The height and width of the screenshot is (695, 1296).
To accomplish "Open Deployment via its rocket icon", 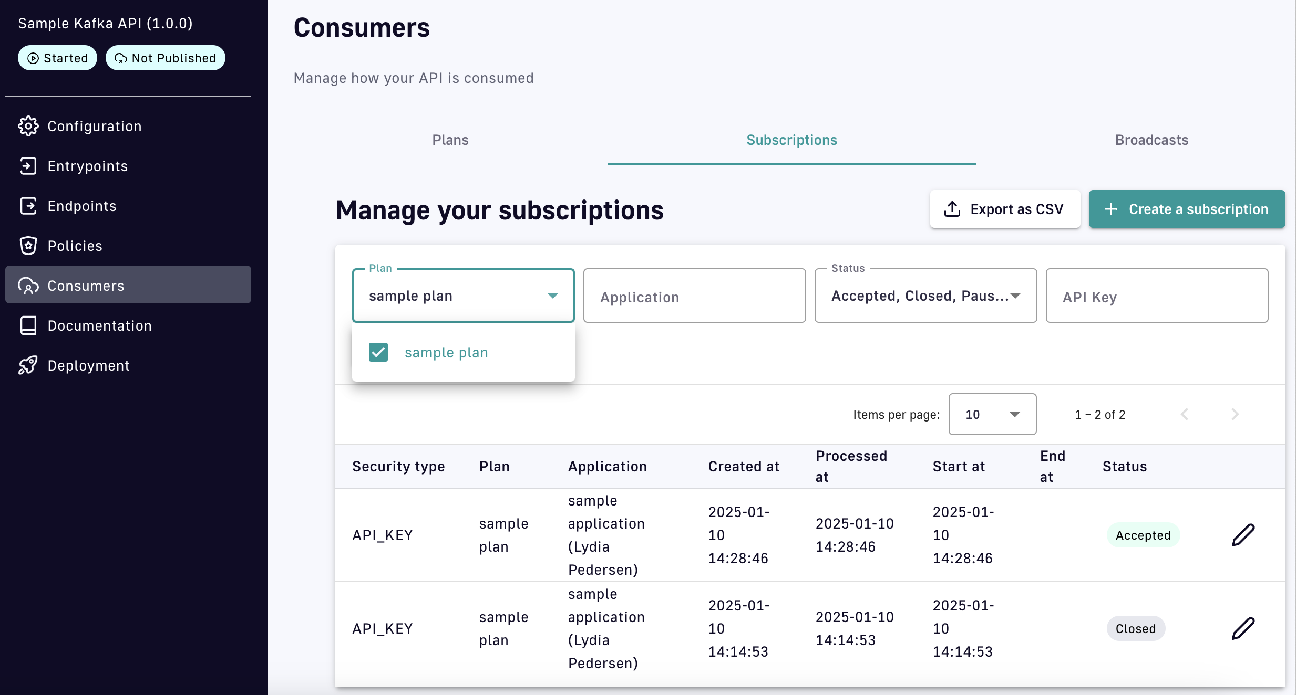I will (28, 365).
